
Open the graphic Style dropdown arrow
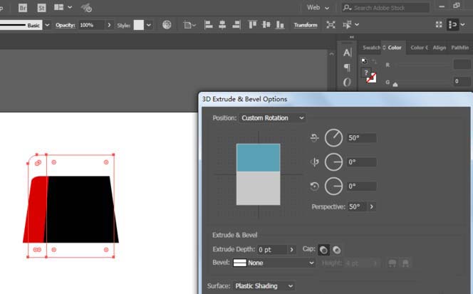click(149, 25)
